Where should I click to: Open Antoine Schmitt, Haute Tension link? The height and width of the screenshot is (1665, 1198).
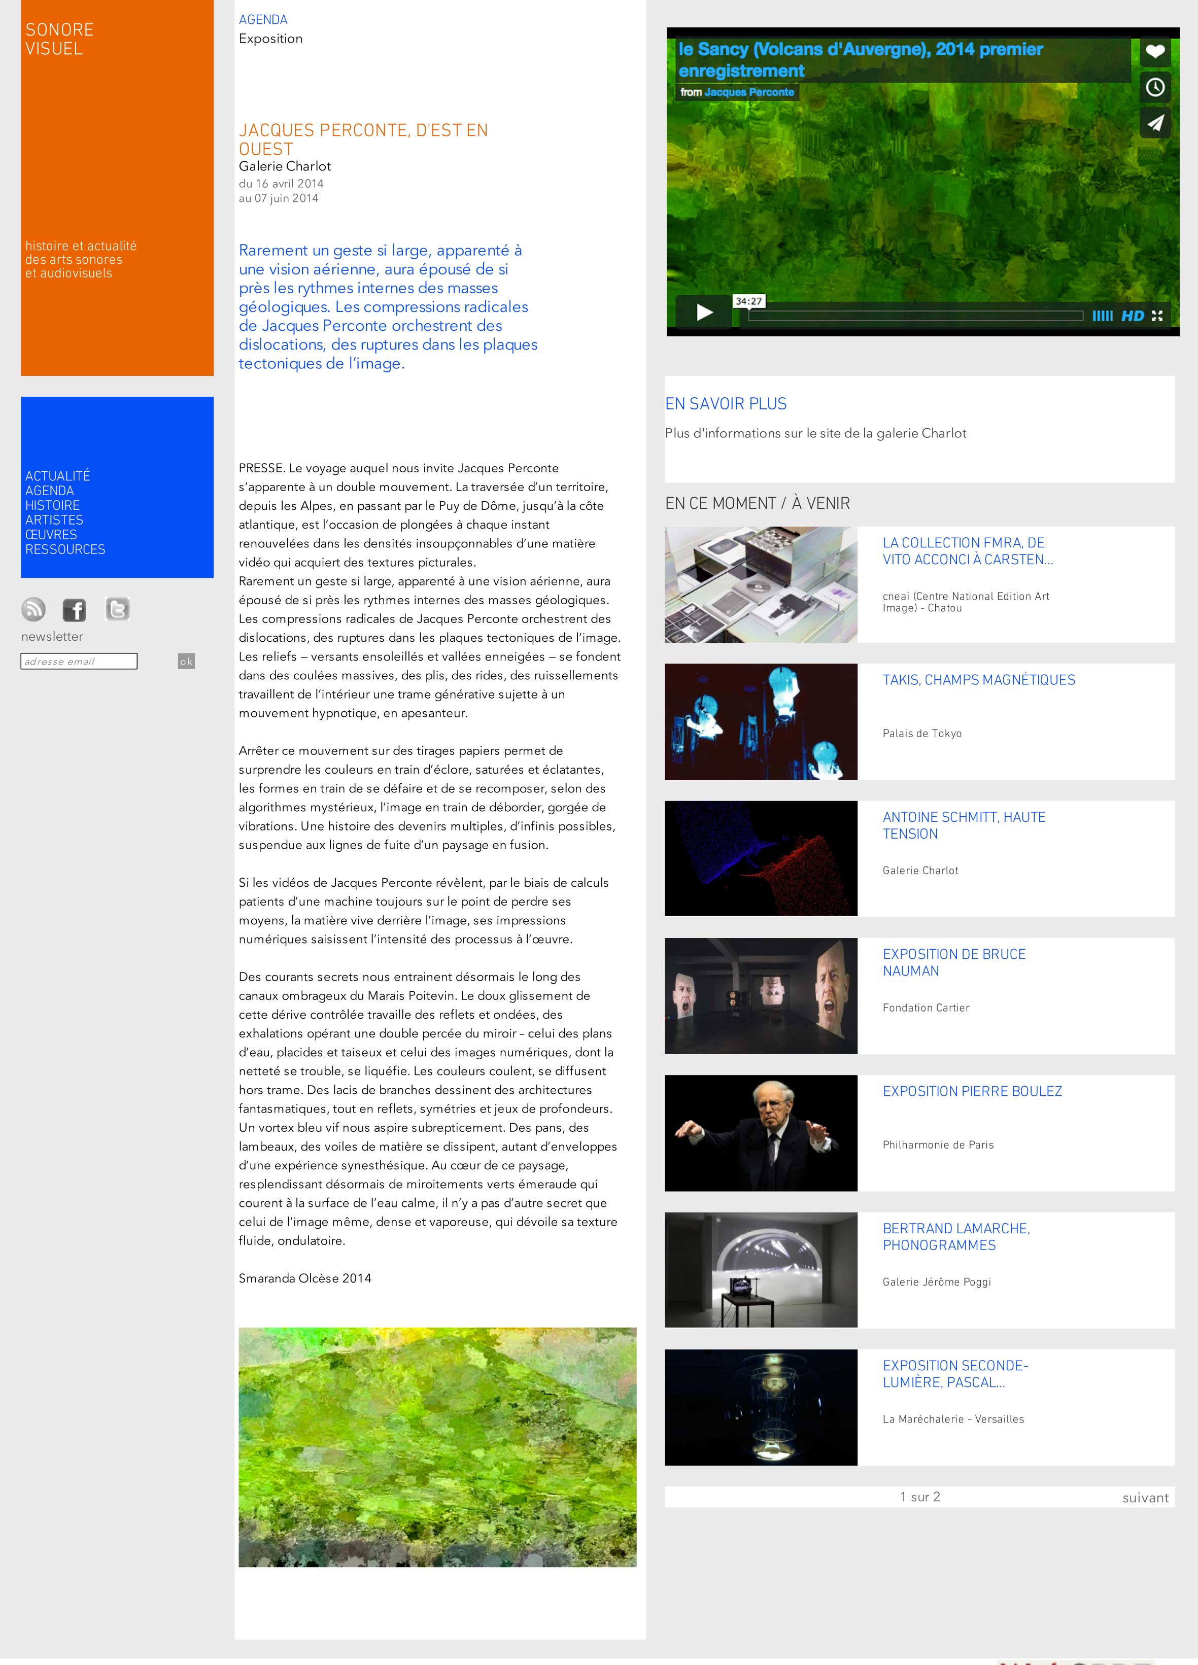pos(964,825)
